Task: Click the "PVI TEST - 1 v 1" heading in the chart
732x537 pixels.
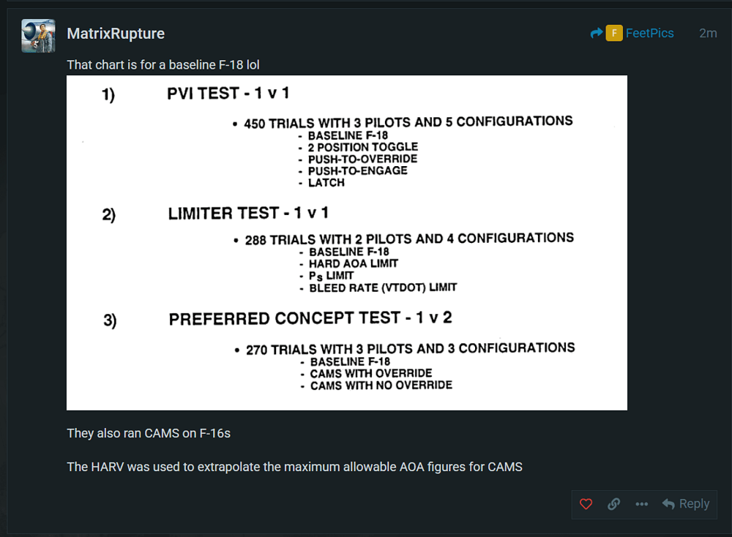Action: click(229, 94)
